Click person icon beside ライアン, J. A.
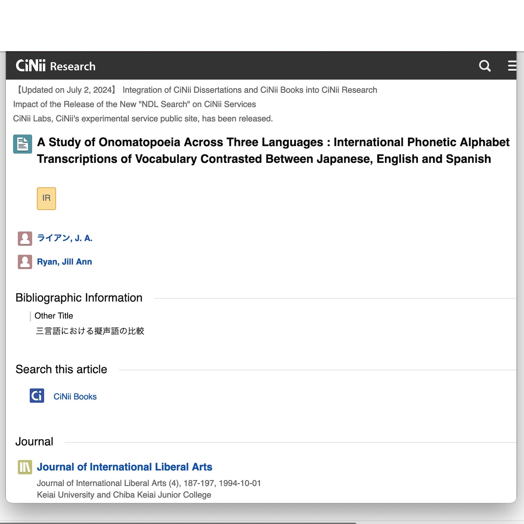524x524 pixels. [x=25, y=238]
